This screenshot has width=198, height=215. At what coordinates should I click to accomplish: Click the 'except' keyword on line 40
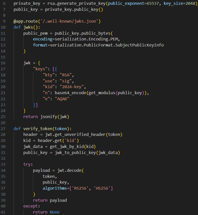[30, 206]
